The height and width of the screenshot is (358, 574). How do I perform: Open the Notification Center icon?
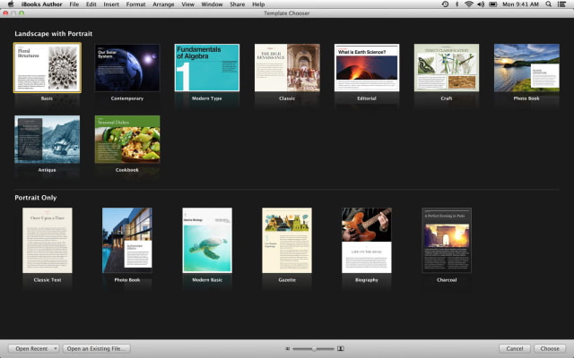coord(563,4)
